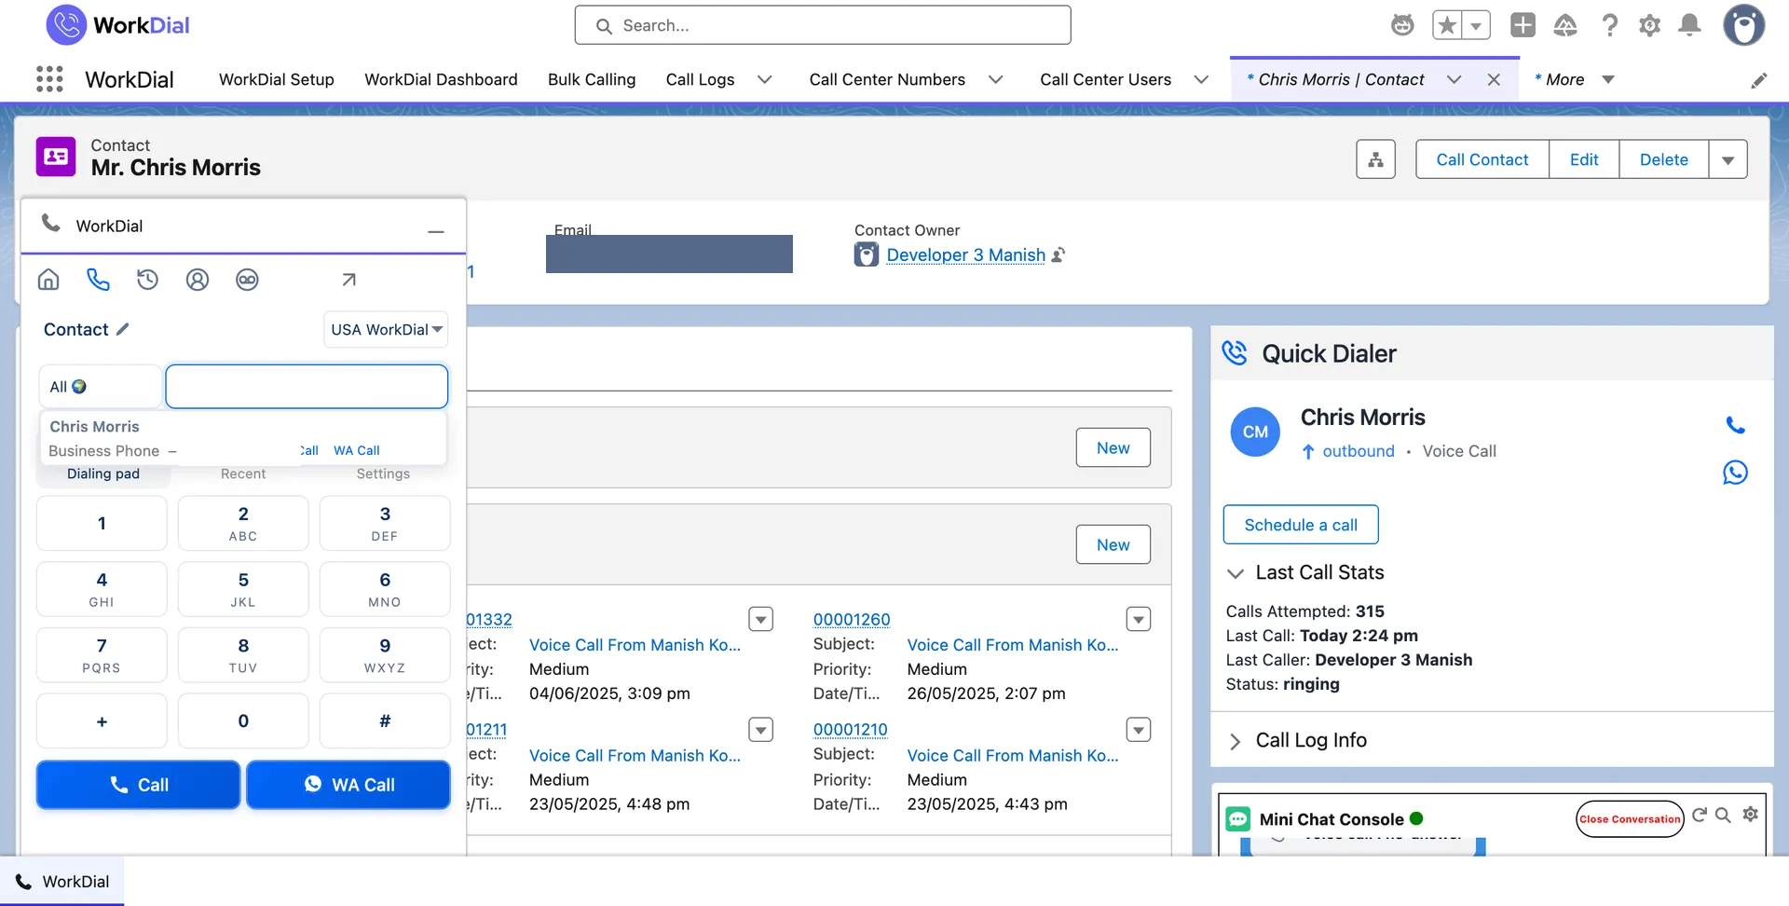
Task: Add page to favorites star icon
Action: (1447, 25)
